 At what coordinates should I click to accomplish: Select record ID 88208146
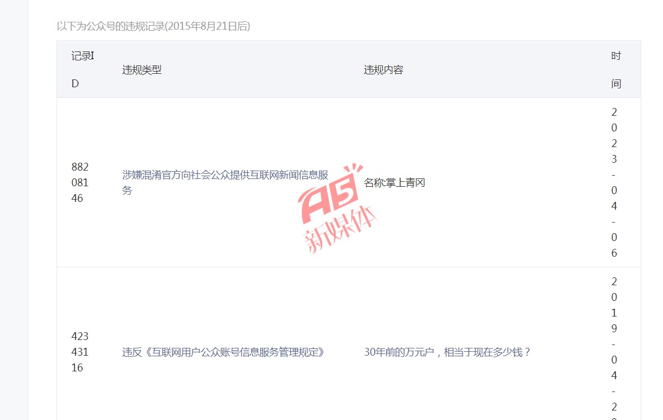click(x=80, y=182)
